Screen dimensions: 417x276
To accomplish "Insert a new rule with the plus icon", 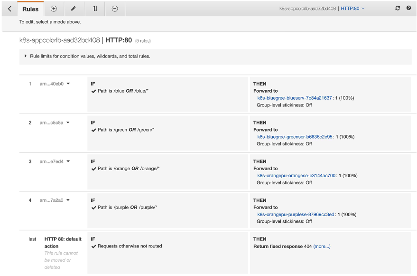I will [54, 9].
